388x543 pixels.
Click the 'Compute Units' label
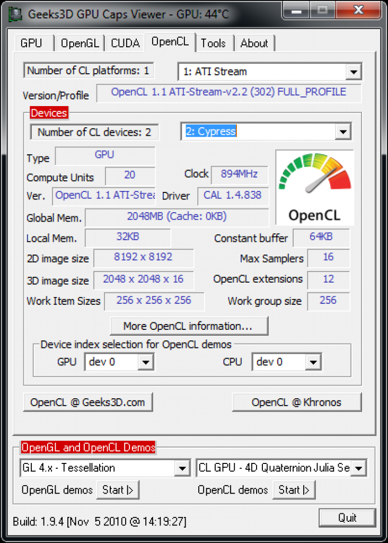(60, 178)
